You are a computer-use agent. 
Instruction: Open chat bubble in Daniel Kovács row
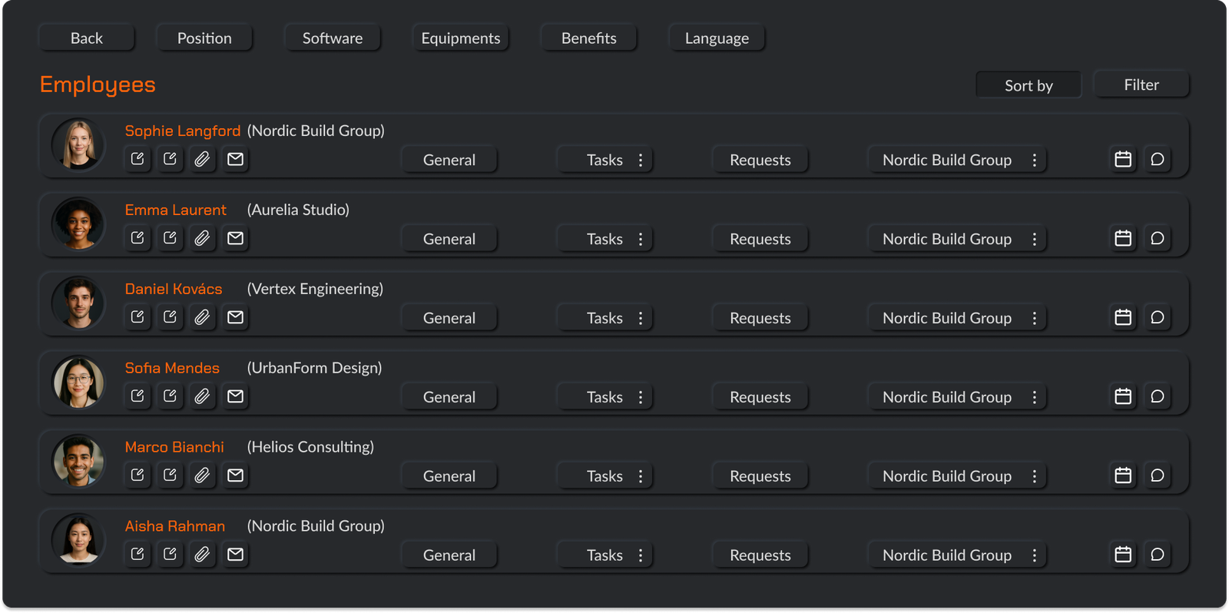tap(1158, 317)
